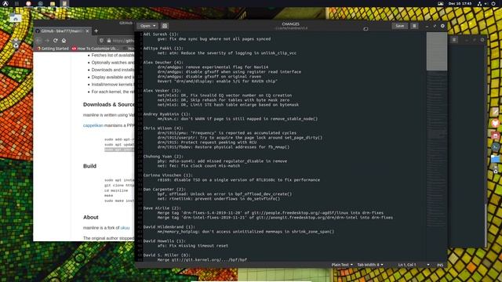Launch the red square icon in right dock
Screen dimensions: 502x282
495,136
